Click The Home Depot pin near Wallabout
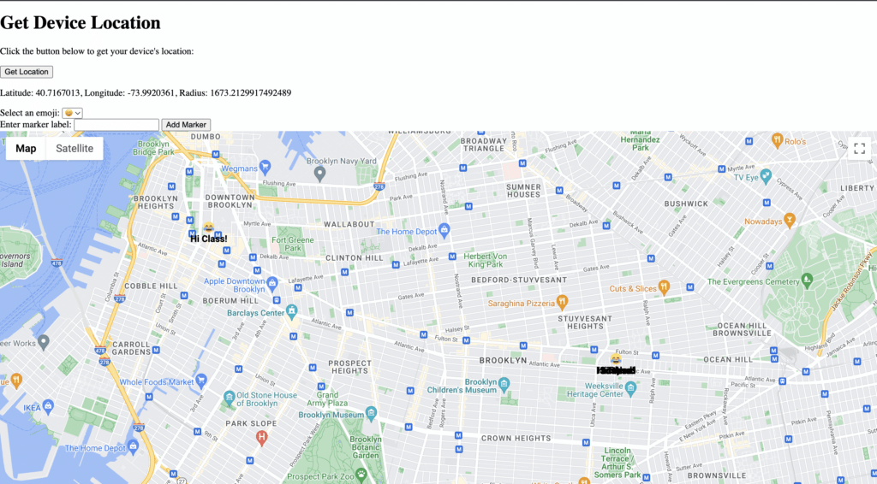Viewport: 877px width, 484px height. coord(444,231)
